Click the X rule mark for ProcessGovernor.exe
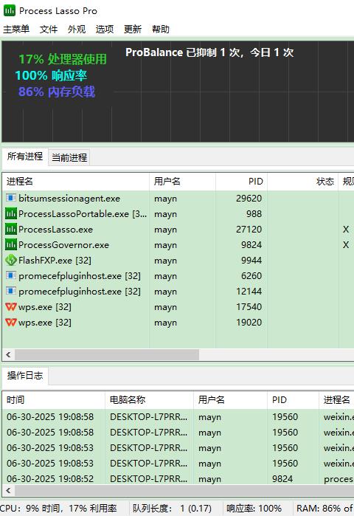 346,245
